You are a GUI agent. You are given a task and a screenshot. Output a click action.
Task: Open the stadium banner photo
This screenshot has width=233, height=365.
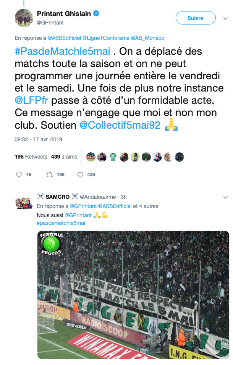pos(133,295)
